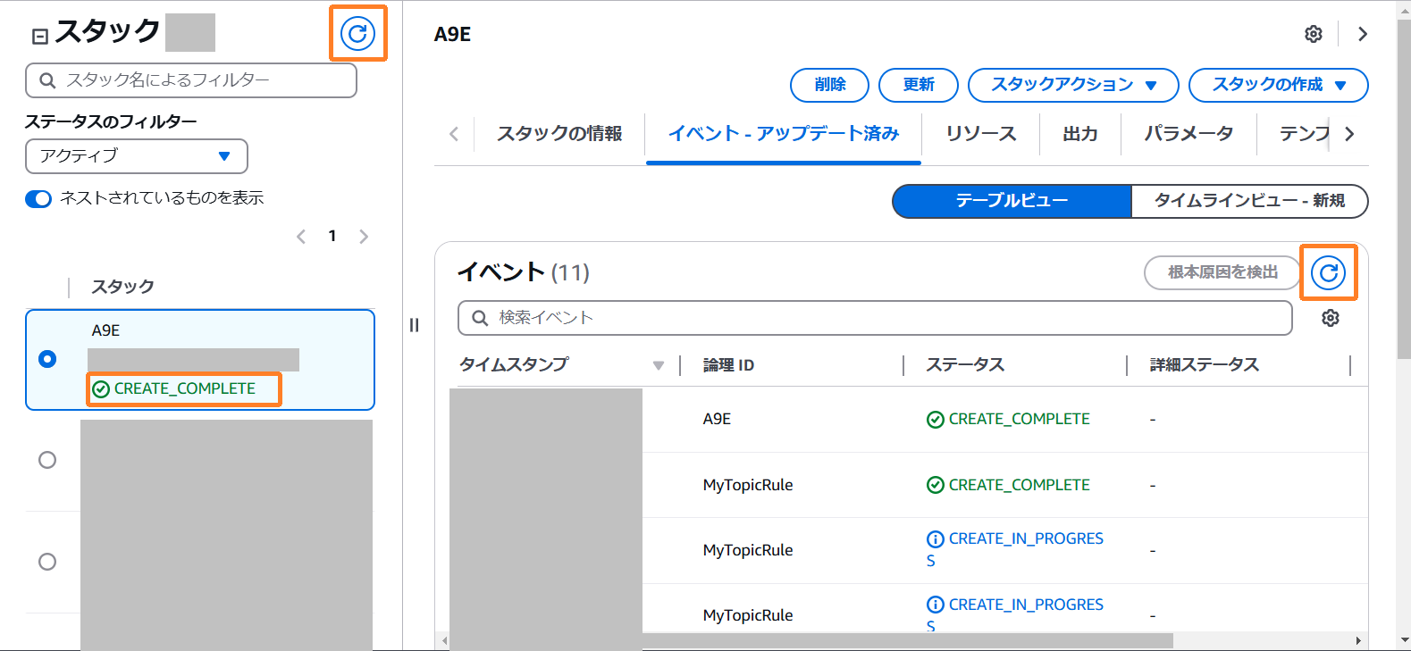The width and height of the screenshot is (1411, 651).
Task: Refresh the events table
Action: [x=1328, y=272]
